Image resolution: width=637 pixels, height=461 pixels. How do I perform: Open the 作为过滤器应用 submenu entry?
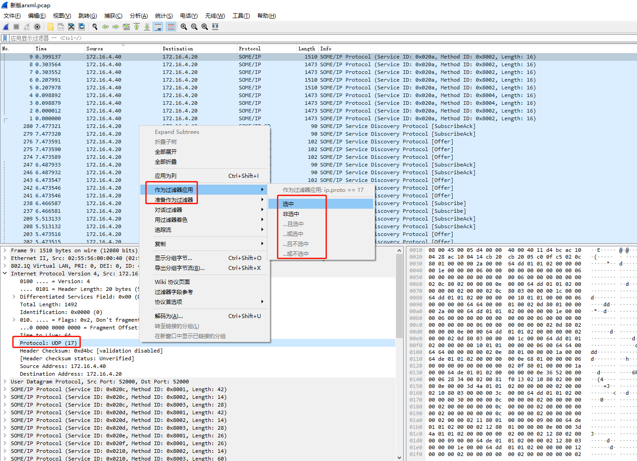(205, 190)
